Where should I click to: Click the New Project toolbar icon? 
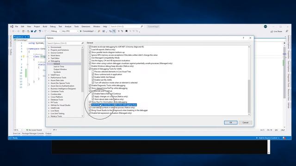pos(23,31)
